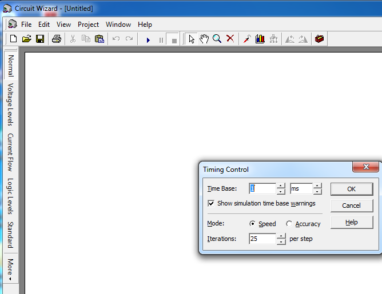Click the grayed PCB conversion icon
The height and width of the screenshot is (294, 382).
pyautogui.click(x=273, y=39)
